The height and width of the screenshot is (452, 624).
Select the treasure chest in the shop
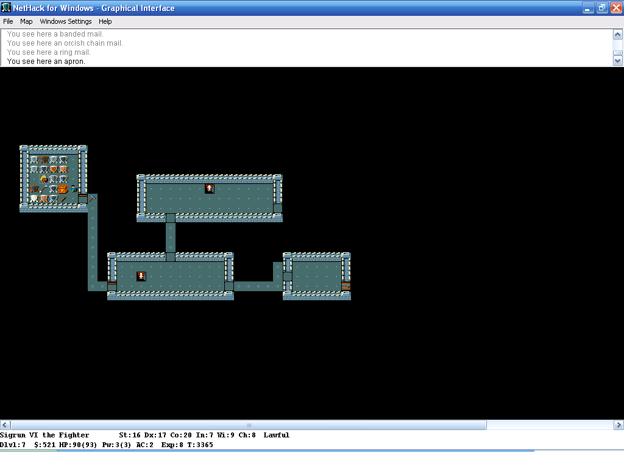63,189
